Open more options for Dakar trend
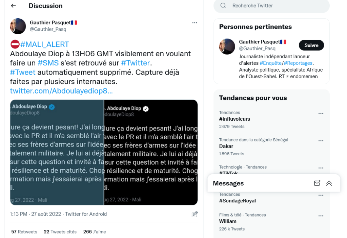The width and height of the screenshot is (347, 238). [321, 141]
